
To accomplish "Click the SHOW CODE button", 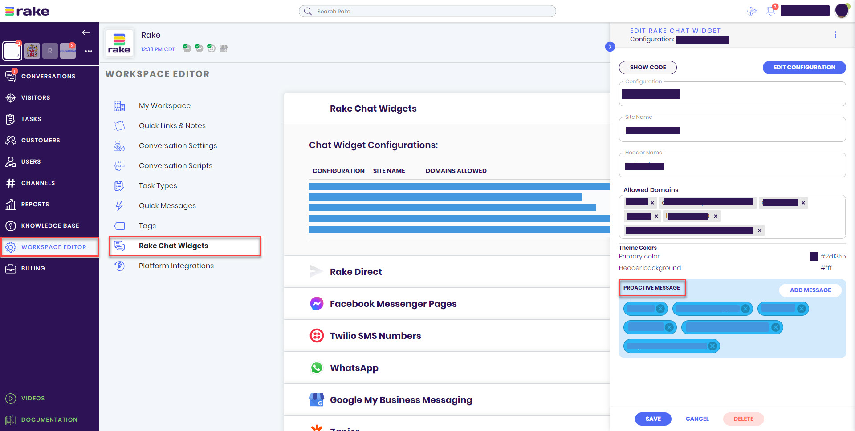I will (648, 68).
